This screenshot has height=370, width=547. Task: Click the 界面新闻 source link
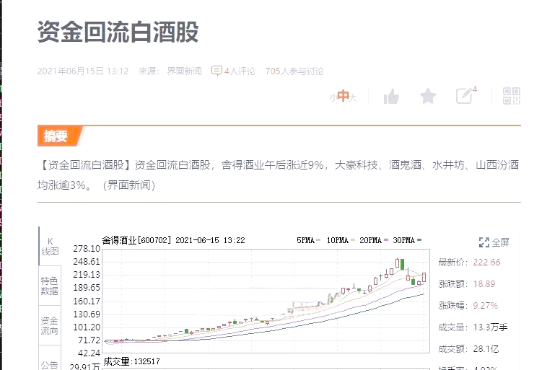coord(184,71)
